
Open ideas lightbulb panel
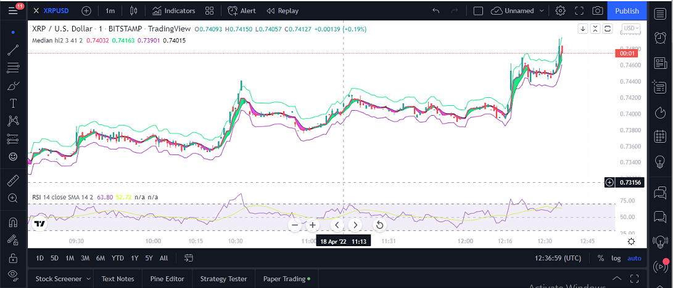point(659,162)
